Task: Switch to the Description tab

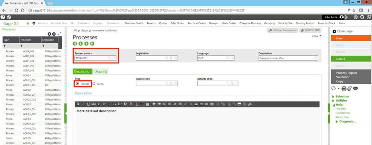Action: [83, 71]
